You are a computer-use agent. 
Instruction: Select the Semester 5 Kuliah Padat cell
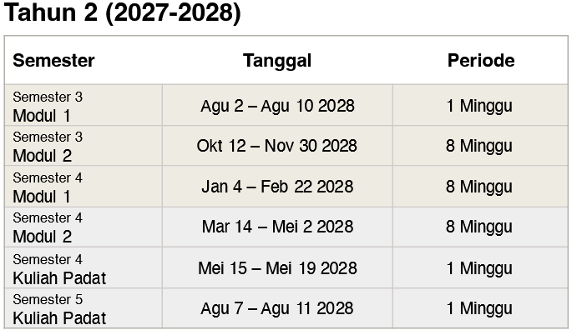pyautogui.click(x=59, y=308)
